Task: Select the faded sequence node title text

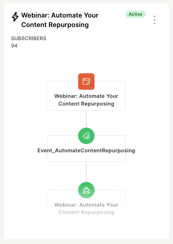Action: [x=86, y=209]
